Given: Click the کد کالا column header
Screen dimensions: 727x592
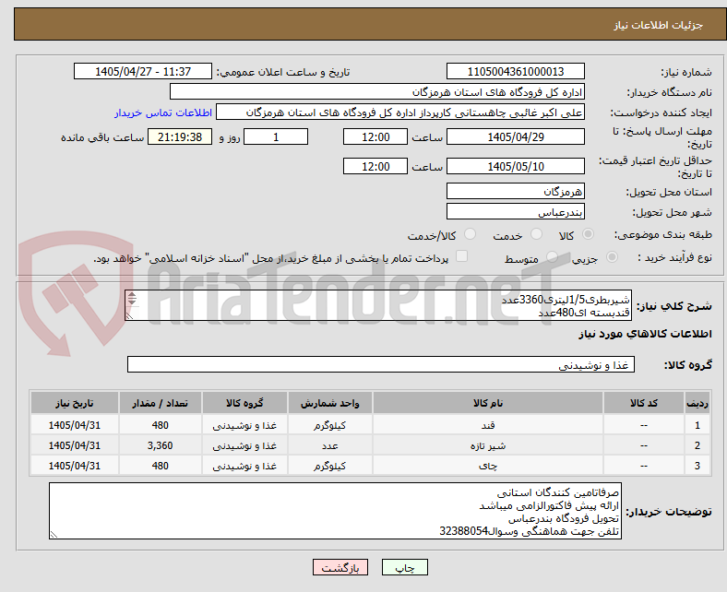Looking at the screenshot, I should [x=644, y=403].
